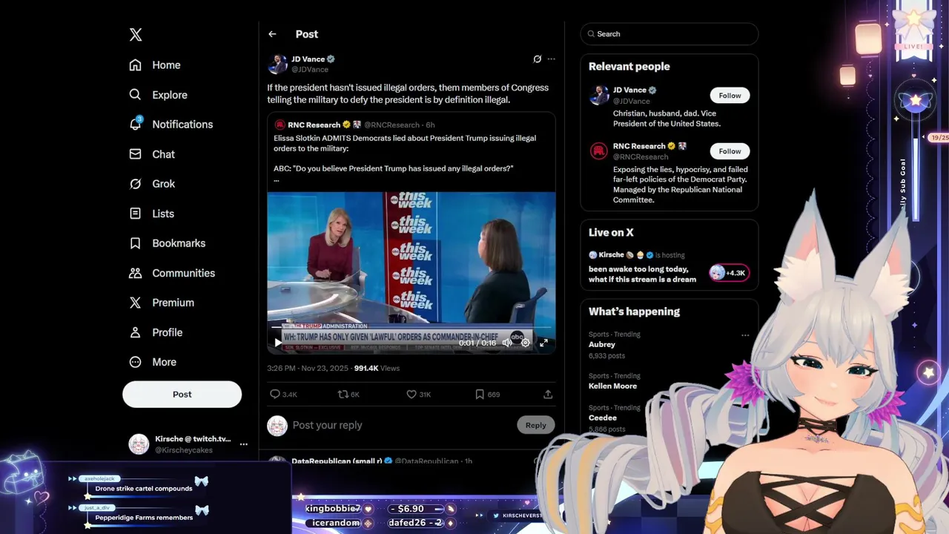949x534 pixels.
Task: Open RNC Research quoted post name
Action: [x=314, y=125]
